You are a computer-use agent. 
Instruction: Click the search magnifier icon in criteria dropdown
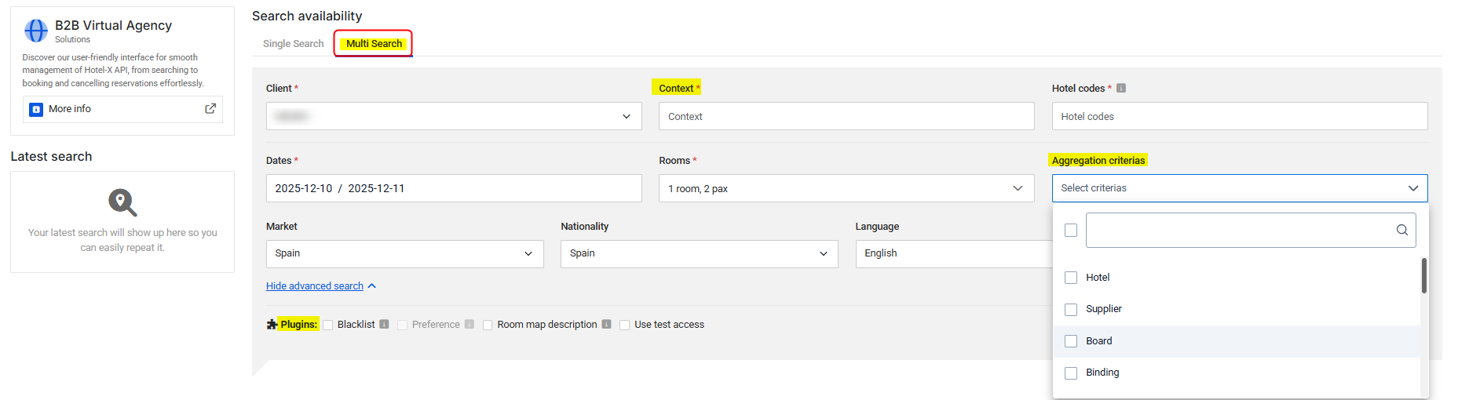1401,230
